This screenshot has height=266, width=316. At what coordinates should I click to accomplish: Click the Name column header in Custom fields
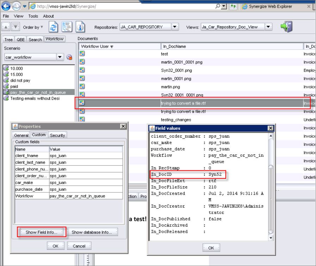click(x=32, y=149)
